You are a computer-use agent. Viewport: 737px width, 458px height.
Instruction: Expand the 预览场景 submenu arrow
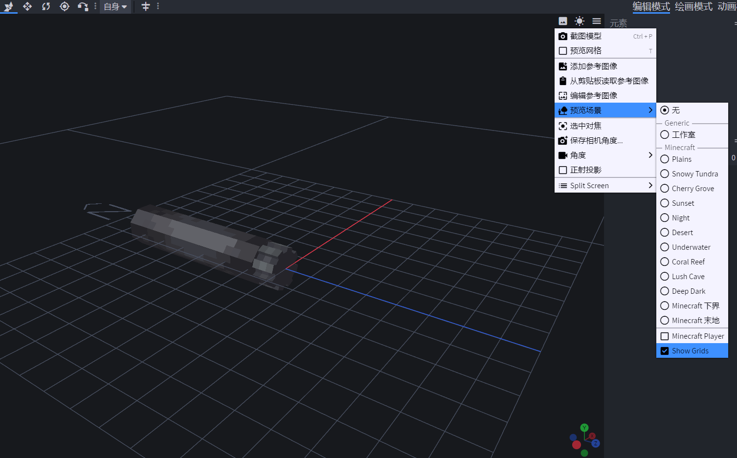[x=650, y=110]
